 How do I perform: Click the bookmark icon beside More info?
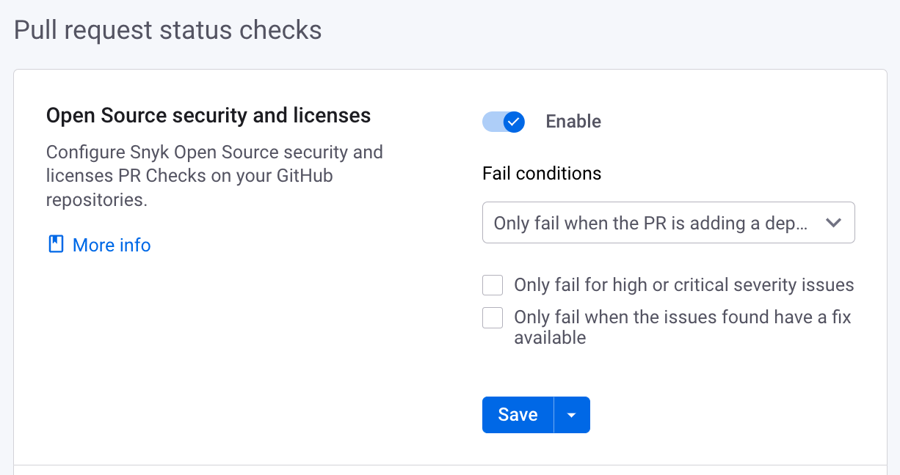click(56, 246)
